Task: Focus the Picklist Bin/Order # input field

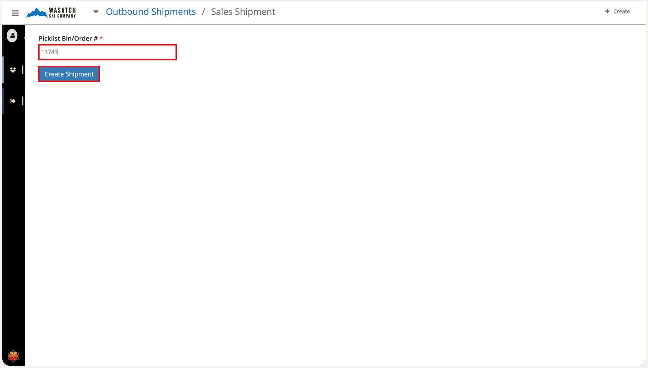Action: [107, 52]
